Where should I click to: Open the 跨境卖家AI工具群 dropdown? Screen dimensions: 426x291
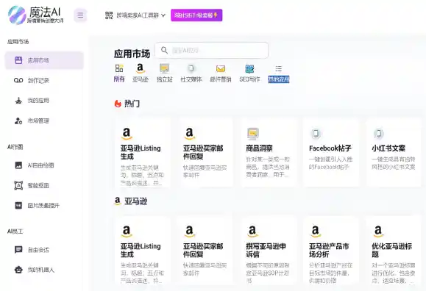coord(135,15)
